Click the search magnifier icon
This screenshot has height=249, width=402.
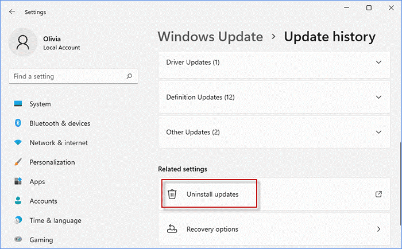[x=130, y=76]
